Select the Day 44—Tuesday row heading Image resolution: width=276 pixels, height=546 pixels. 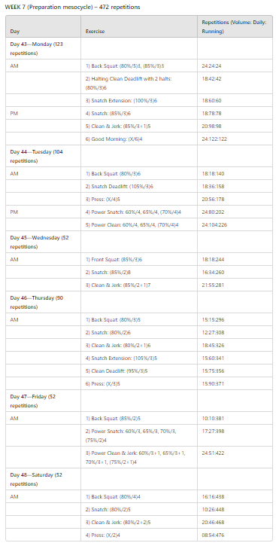[x=43, y=157]
